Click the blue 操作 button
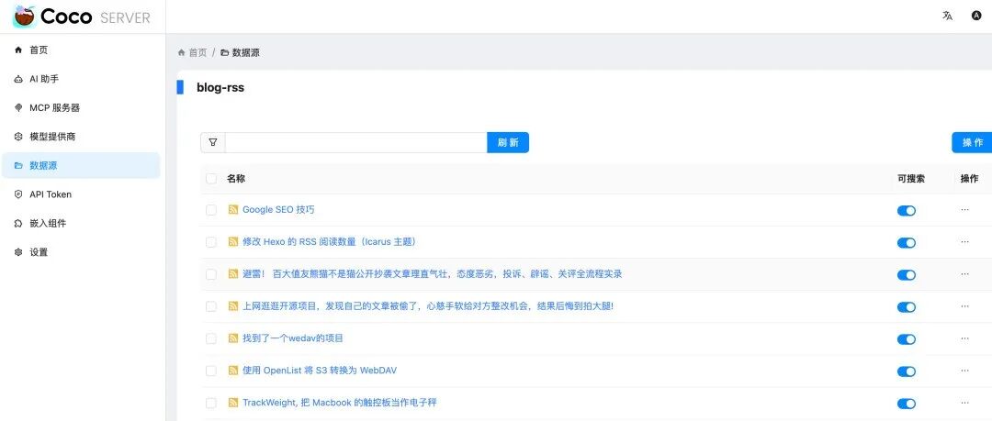Screen dimensions: 992x421 tap(973, 142)
